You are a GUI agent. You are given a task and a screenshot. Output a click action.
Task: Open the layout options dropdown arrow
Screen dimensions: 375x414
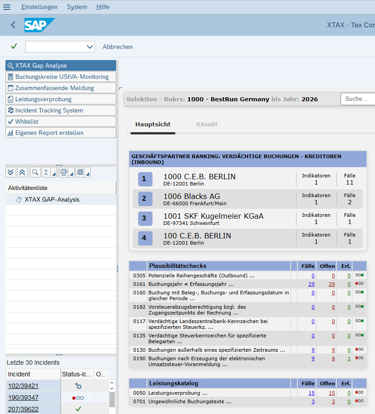[88, 172]
